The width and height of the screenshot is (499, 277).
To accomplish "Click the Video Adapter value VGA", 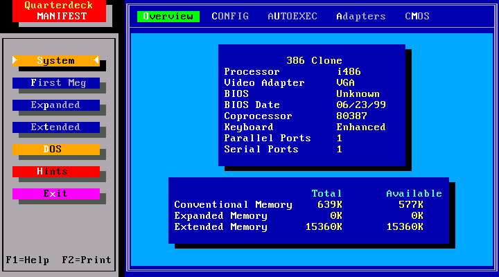I will [346, 82].
